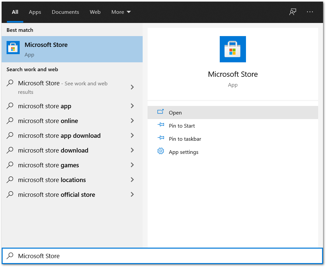Expand the 'microsoft store app download' chevron
Image resolution: width=326 pixels, height=267 pixels.
(x=132, y=135)
